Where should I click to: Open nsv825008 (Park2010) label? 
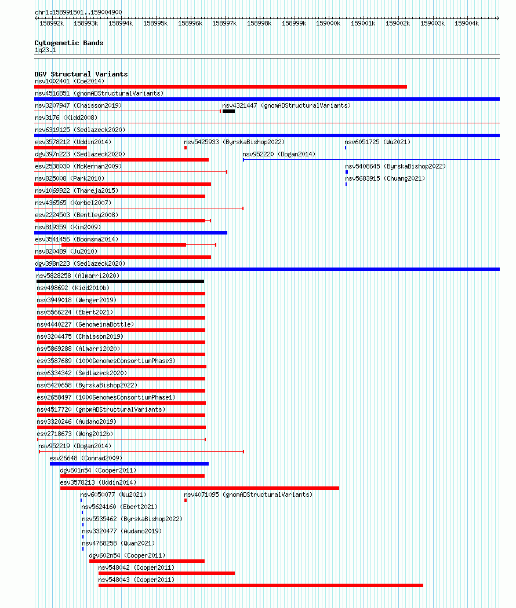pos(70,178)
